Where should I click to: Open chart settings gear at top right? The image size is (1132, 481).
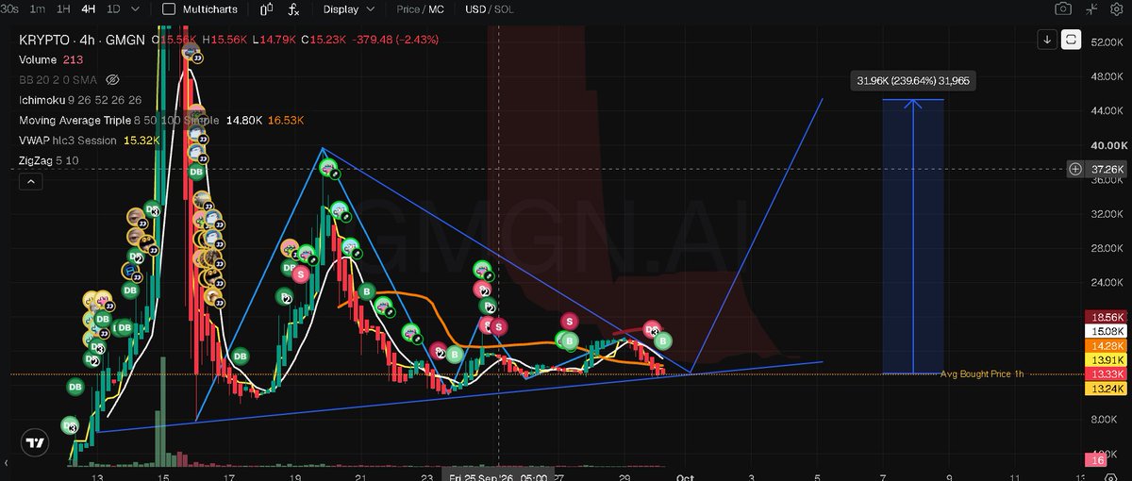[x=1119, y=9]
